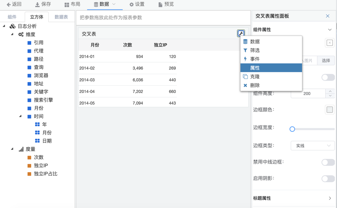Click the 2014-03 row cell

coord(87,80)
